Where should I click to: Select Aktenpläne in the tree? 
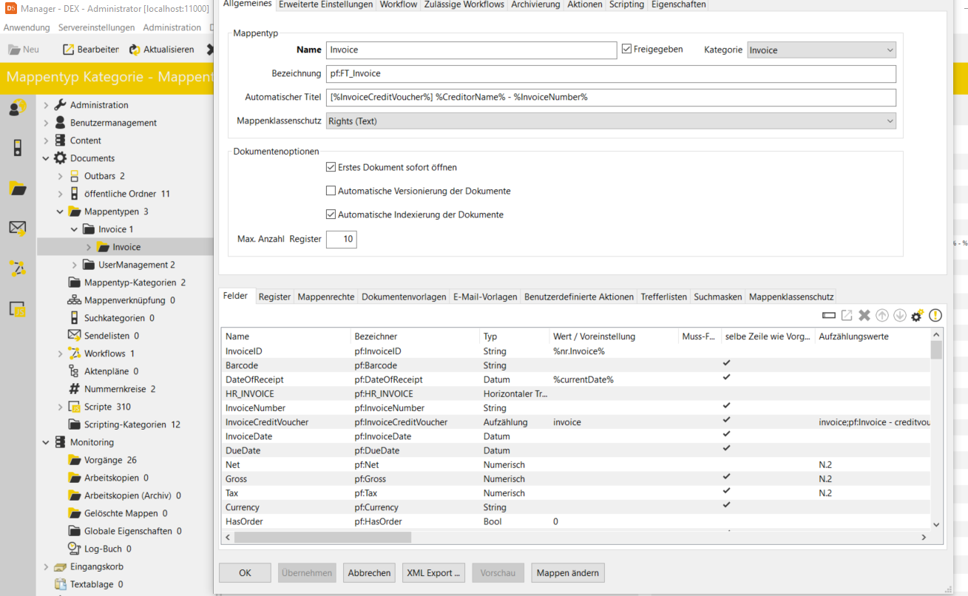coord(111,371)
